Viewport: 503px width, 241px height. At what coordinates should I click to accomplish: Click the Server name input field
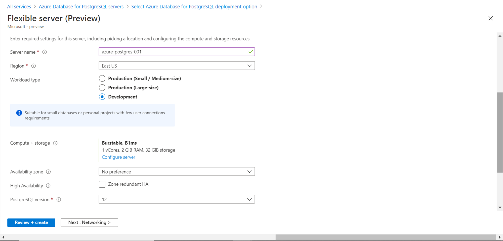(x=174, y=52)
